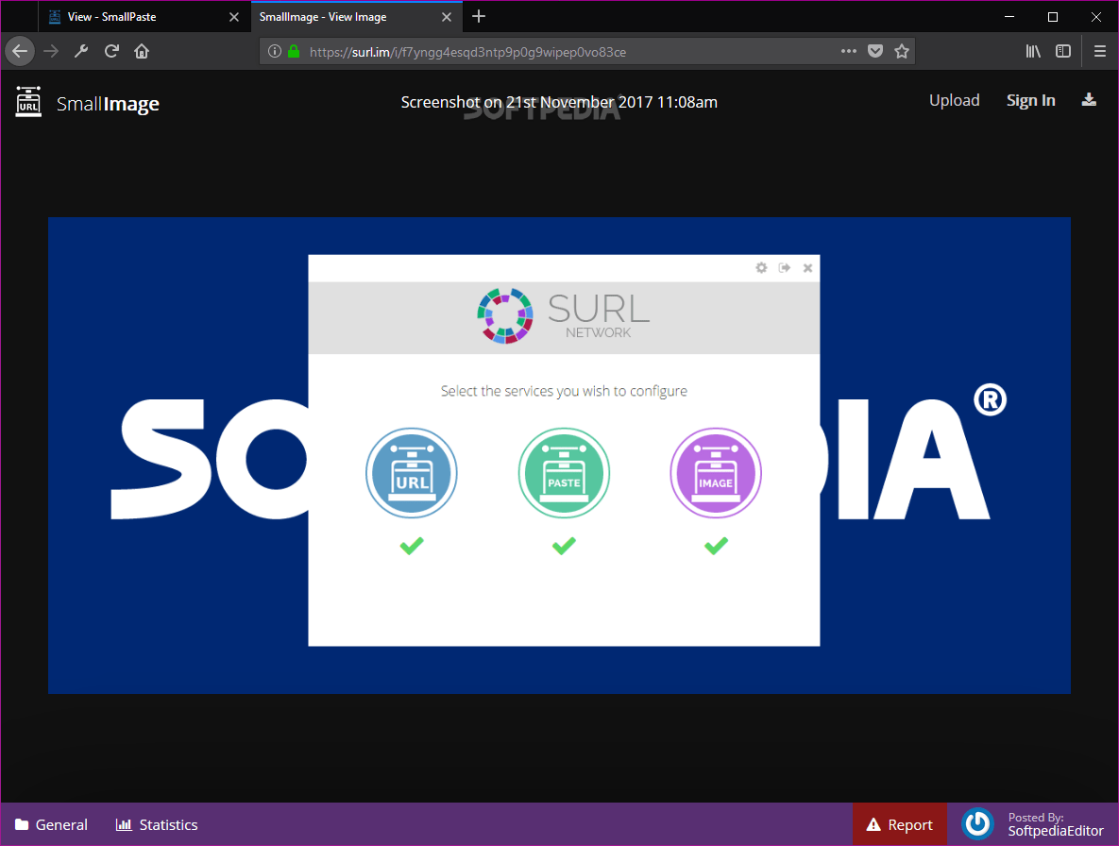Reload the current page
Viewport: 1119px width, 846px height.
pos(111,51)
